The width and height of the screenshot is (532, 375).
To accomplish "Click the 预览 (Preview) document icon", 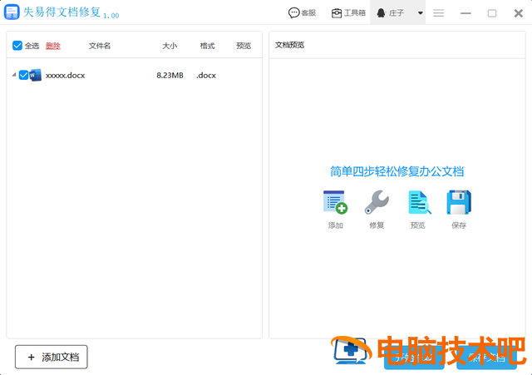I will click(418, 202).
